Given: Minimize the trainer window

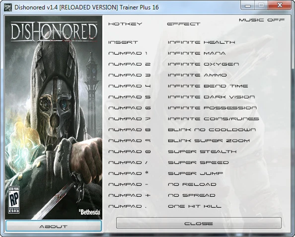Looking at the screenshot, I should (x=248, y=5).
